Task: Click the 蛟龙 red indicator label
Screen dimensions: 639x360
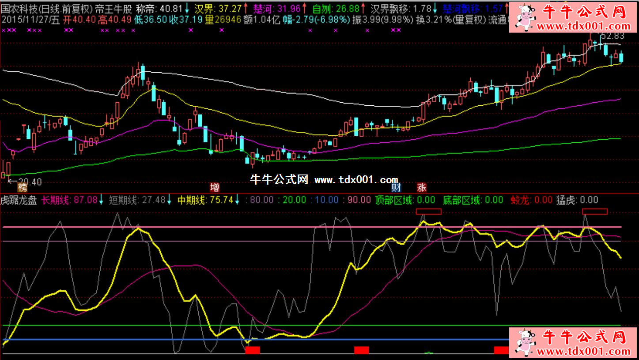Action: click(x=531, y=200)
